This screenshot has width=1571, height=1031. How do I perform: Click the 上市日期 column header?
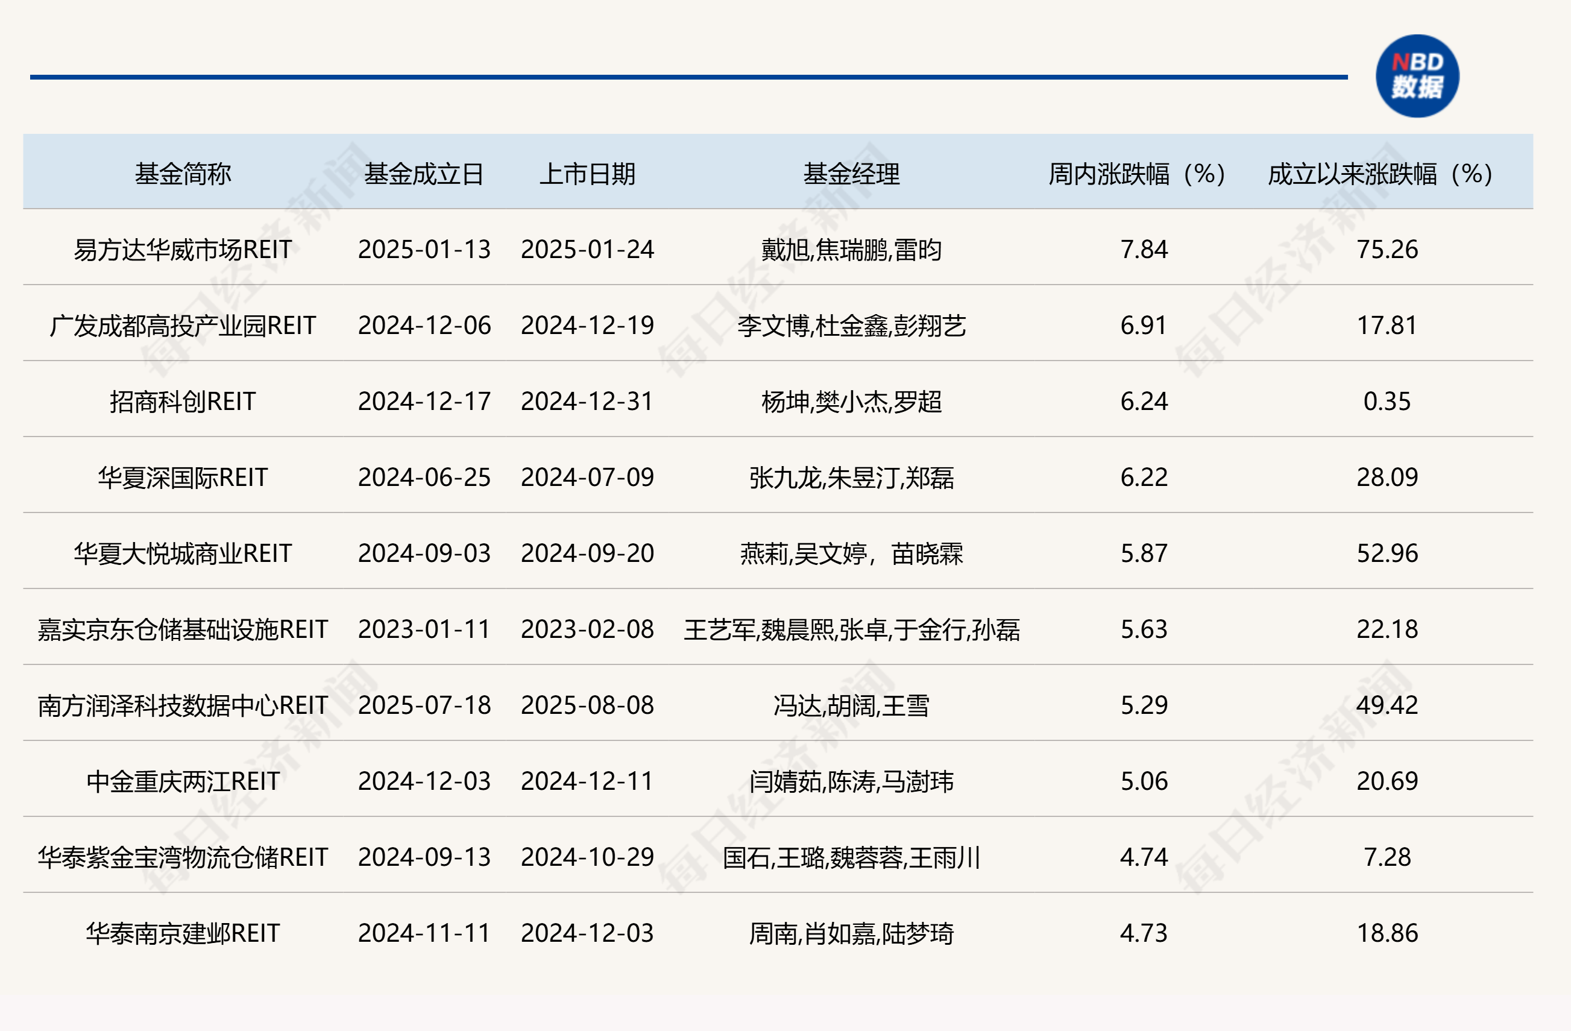pyautogui.click(x=587, y=174)
